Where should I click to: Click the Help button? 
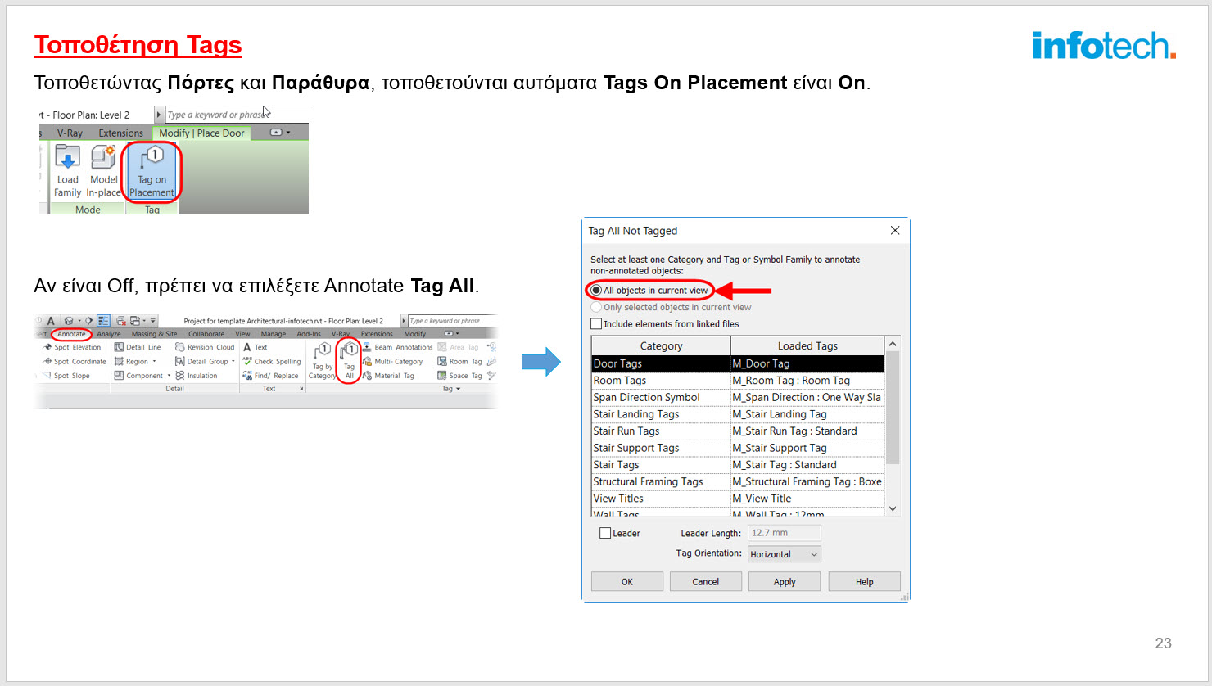coord(865,582)
